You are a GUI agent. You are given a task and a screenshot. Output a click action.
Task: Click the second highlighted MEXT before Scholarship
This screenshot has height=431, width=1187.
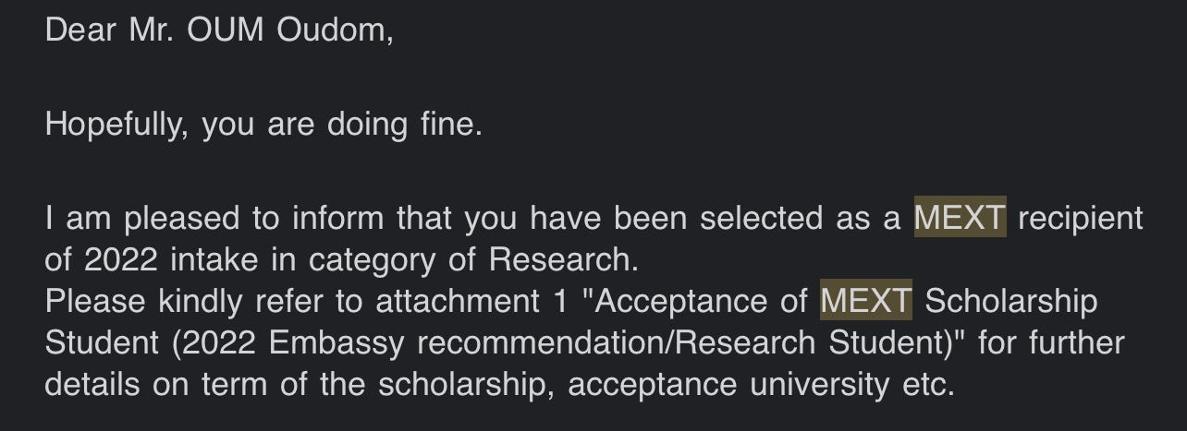tap(866, 301)
